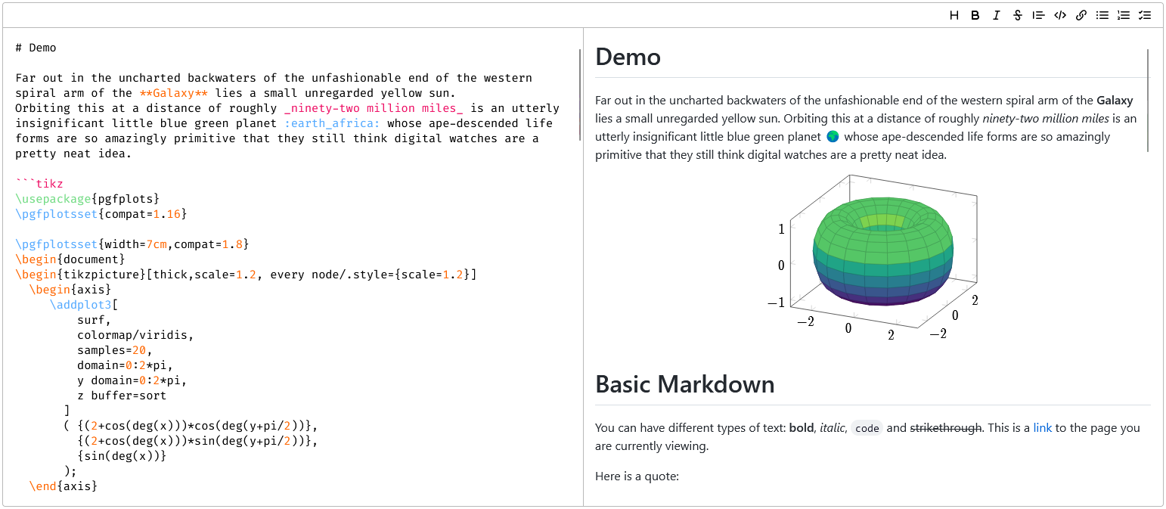Viewport: 1166px width, 509px height.
Task: Apply strikethrough formatting from the toolbar
Action: [x=1018, y=15]
